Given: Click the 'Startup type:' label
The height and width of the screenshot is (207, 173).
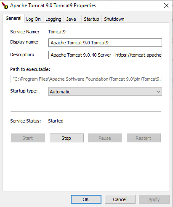Looking at the screenshot, I should pos(24,91).
